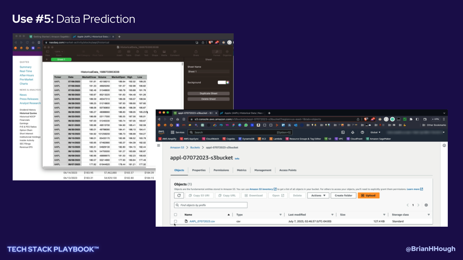This screenshot has height=260, width=463.
Task: Go to Buckets breadcrumb link
Action: [x=195, y=147]
